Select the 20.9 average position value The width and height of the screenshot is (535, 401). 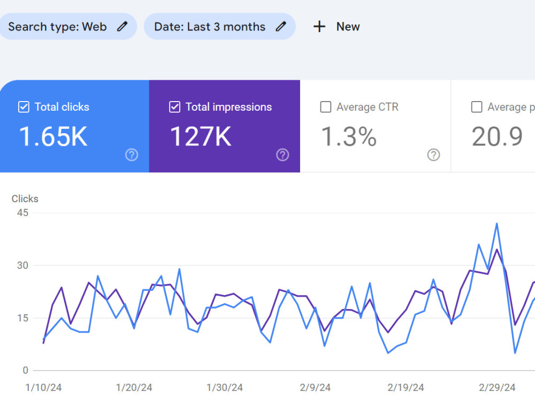497,137
